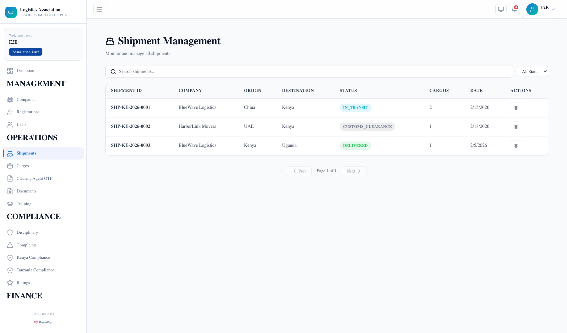Viewport: 567px width, 333px height.
Task: Open the Disciplinary section under Compliance
Action: pyautogui.click(x=27, y=232)
